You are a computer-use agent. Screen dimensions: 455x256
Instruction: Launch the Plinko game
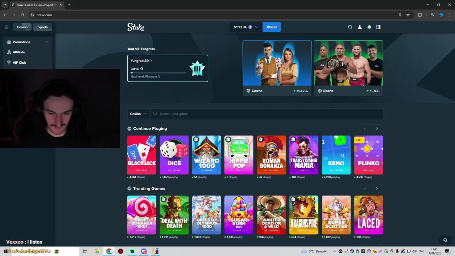369,155
